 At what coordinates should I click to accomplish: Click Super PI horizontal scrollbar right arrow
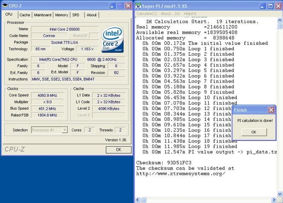coord(274,200)
